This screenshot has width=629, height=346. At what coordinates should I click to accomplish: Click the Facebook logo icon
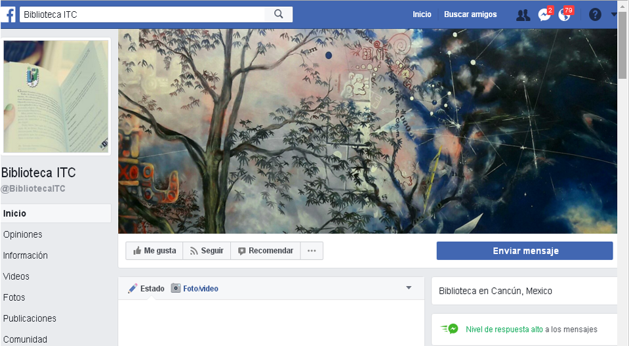[9, 15]
